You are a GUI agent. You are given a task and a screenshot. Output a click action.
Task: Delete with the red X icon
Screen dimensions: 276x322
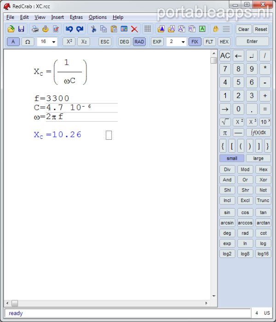click(134, 29)
